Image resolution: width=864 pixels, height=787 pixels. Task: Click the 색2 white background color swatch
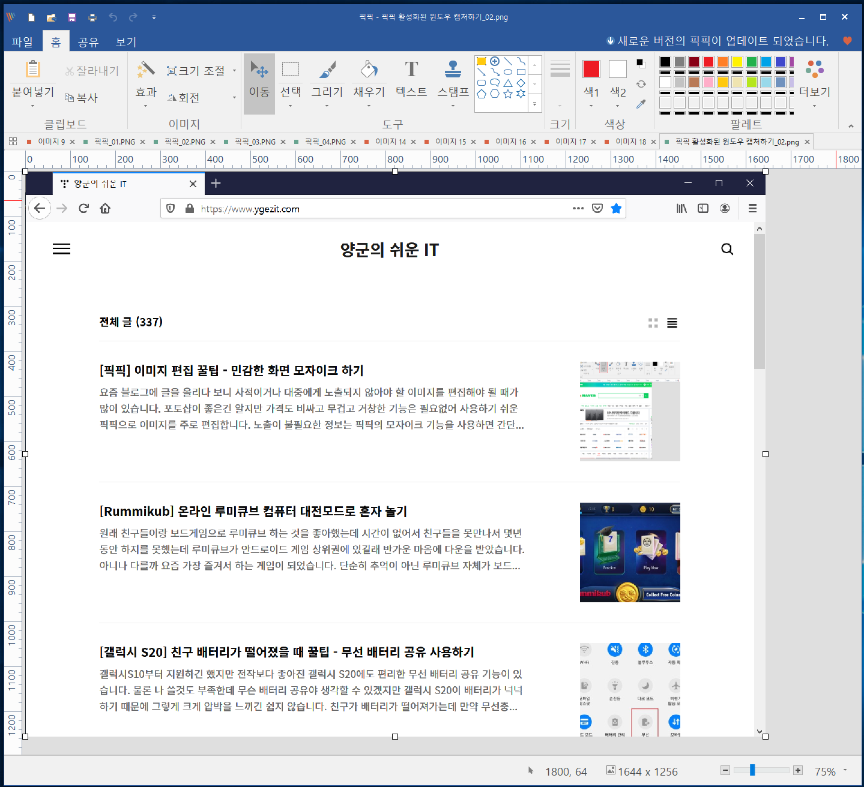tap(618, 69)
